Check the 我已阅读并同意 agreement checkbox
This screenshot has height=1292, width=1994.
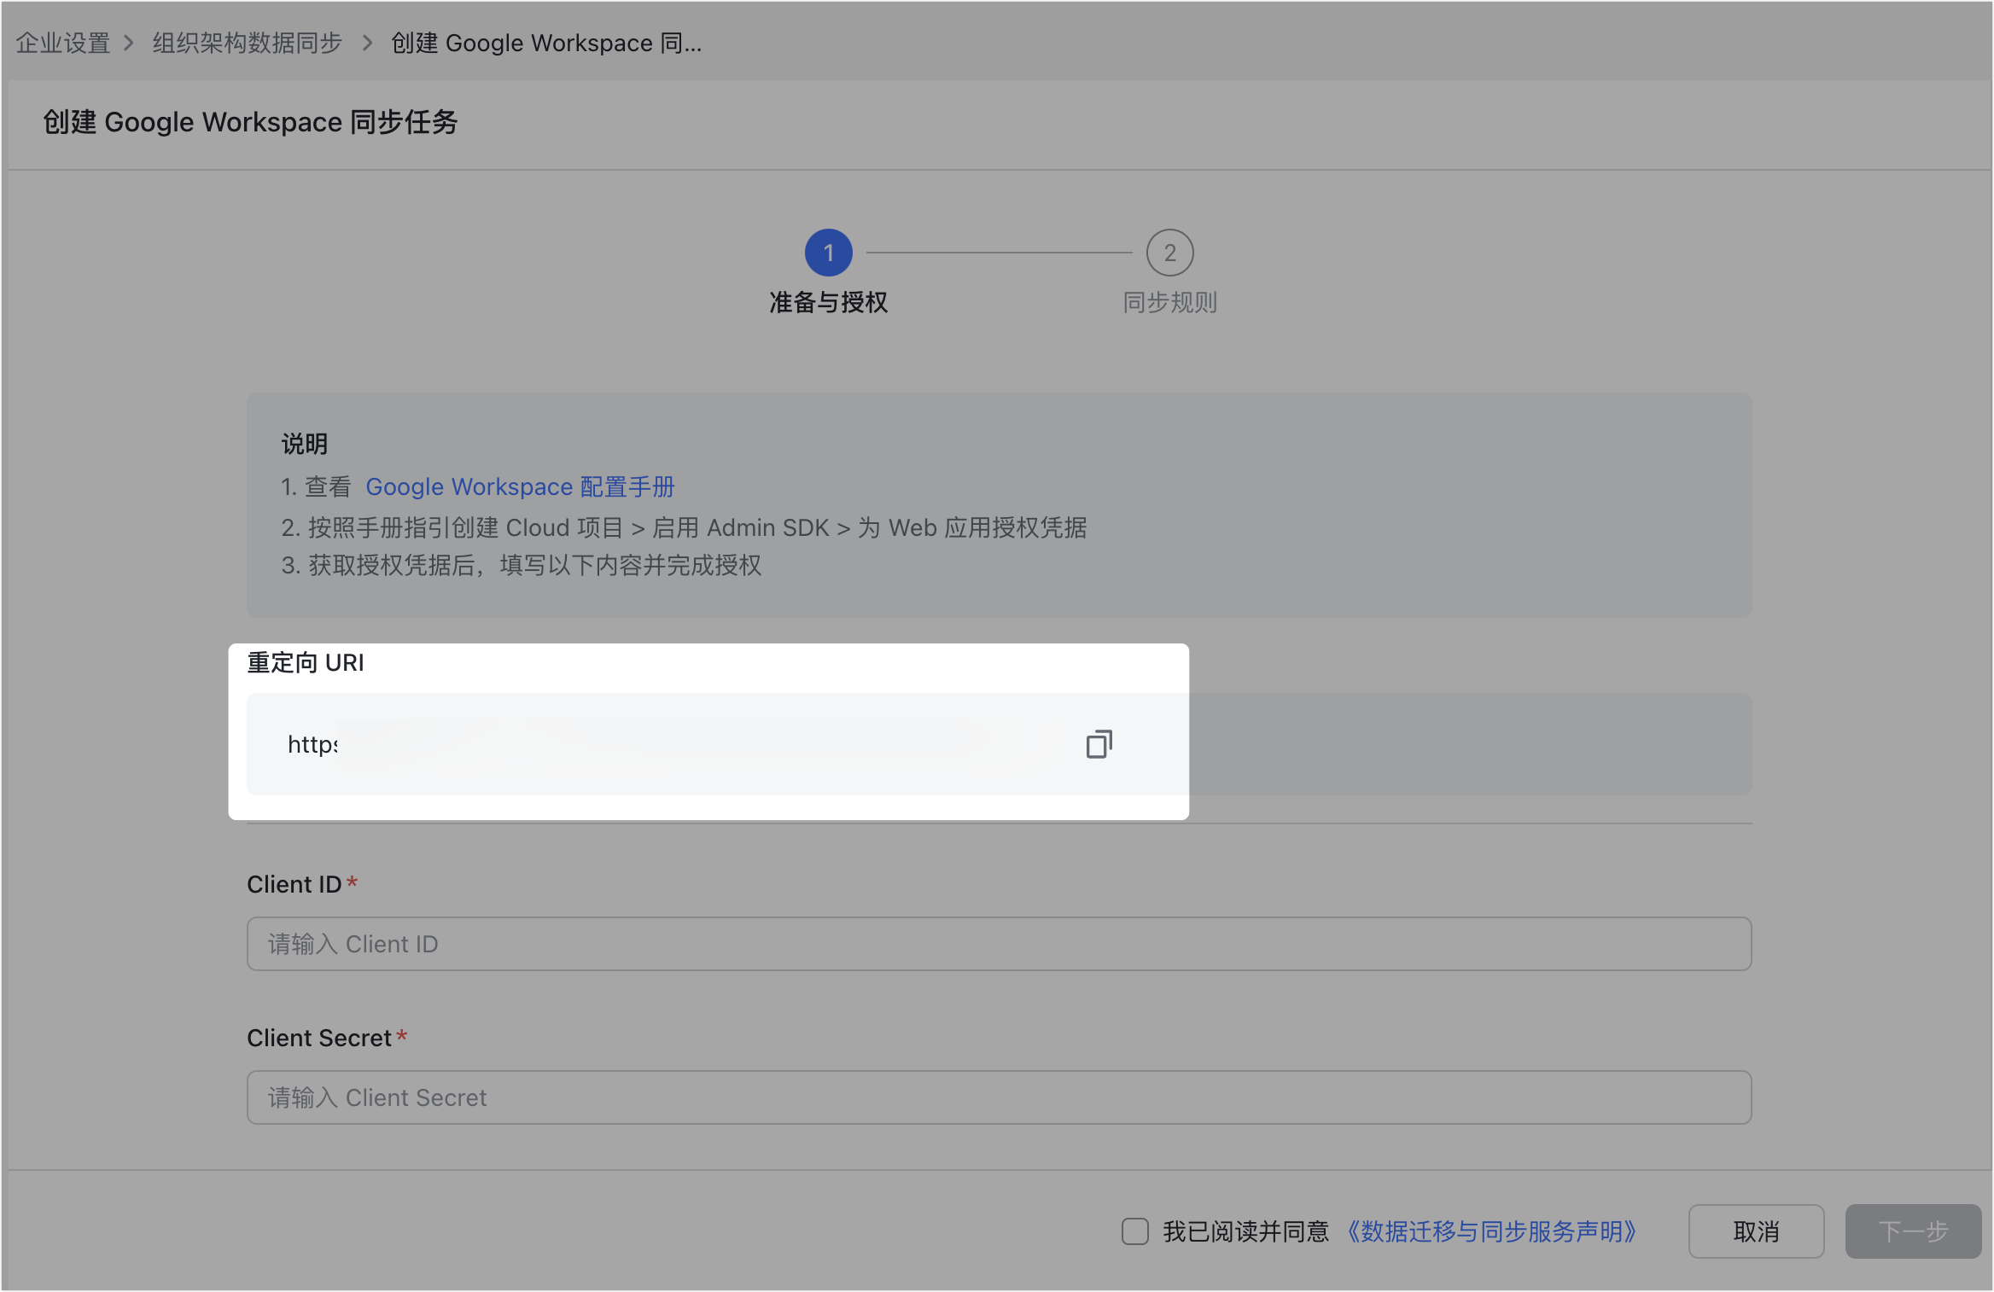[x=1134, y=1231]
